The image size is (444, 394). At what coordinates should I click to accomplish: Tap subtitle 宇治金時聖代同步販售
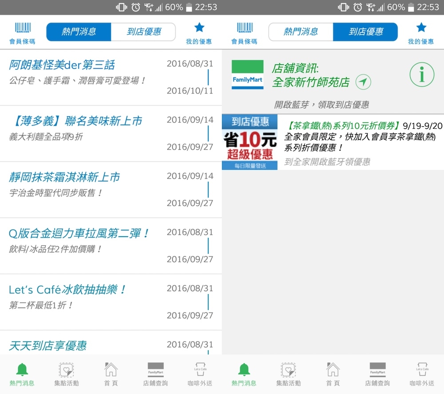(x=55, y=193)
